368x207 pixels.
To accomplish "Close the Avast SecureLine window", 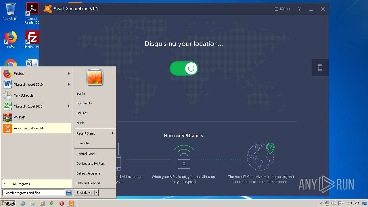I will point(323,9).
